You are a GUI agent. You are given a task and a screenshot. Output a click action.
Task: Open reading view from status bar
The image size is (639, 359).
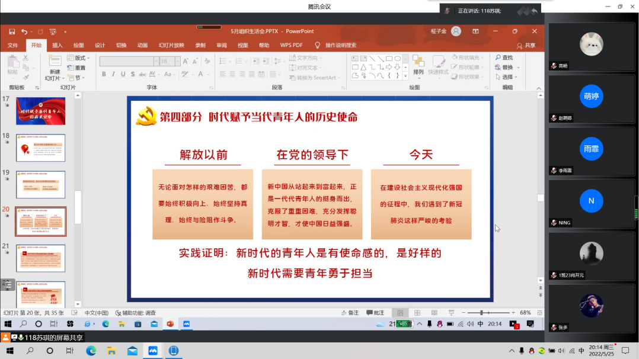click(x=434, y=312)
